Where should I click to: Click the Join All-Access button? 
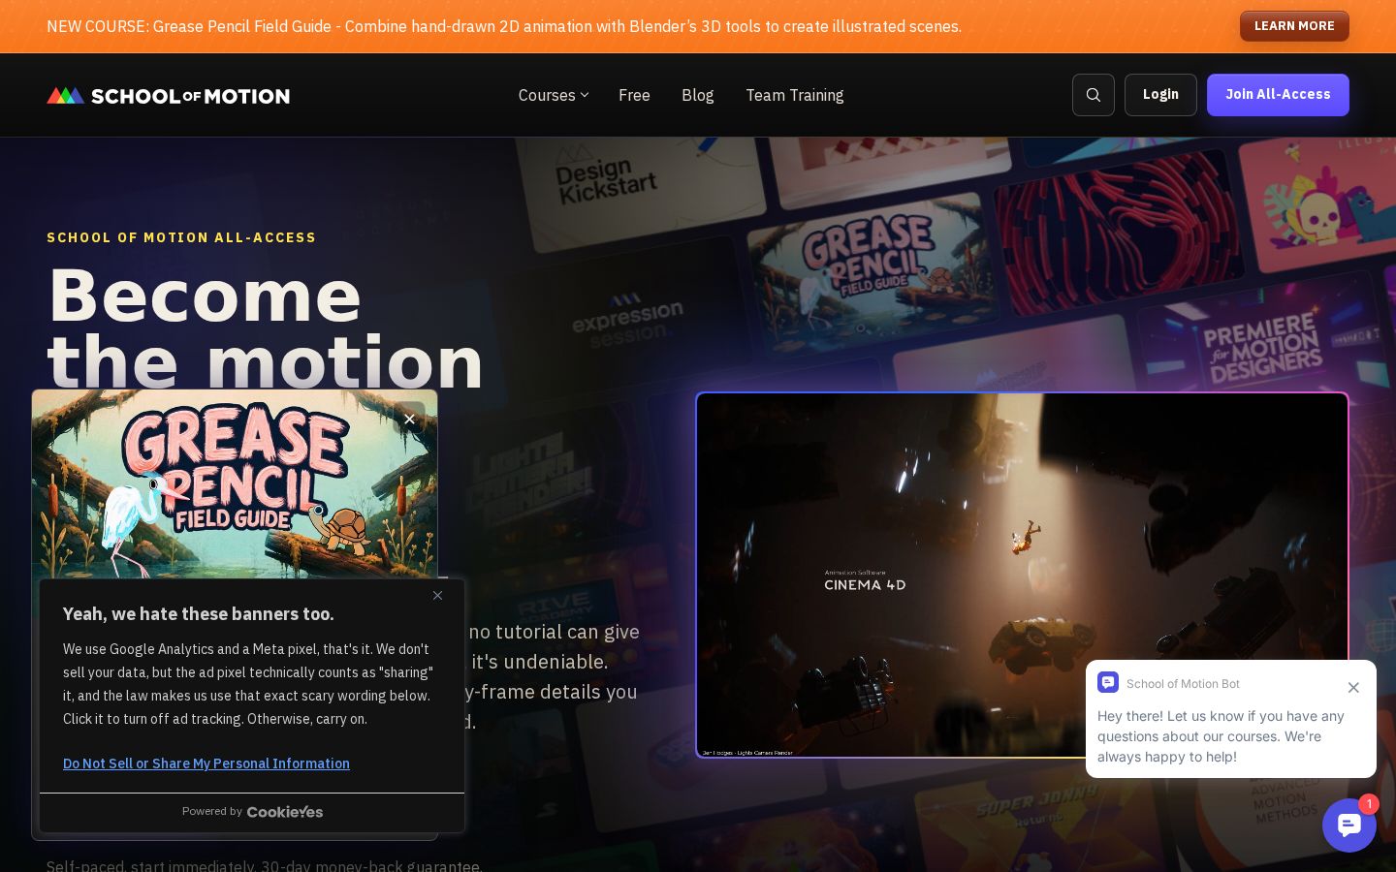pos(1278,95)
